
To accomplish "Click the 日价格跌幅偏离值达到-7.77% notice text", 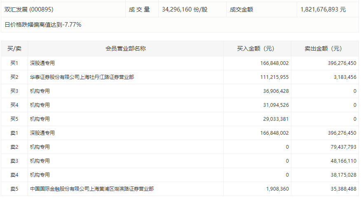I will pos(43,25).
